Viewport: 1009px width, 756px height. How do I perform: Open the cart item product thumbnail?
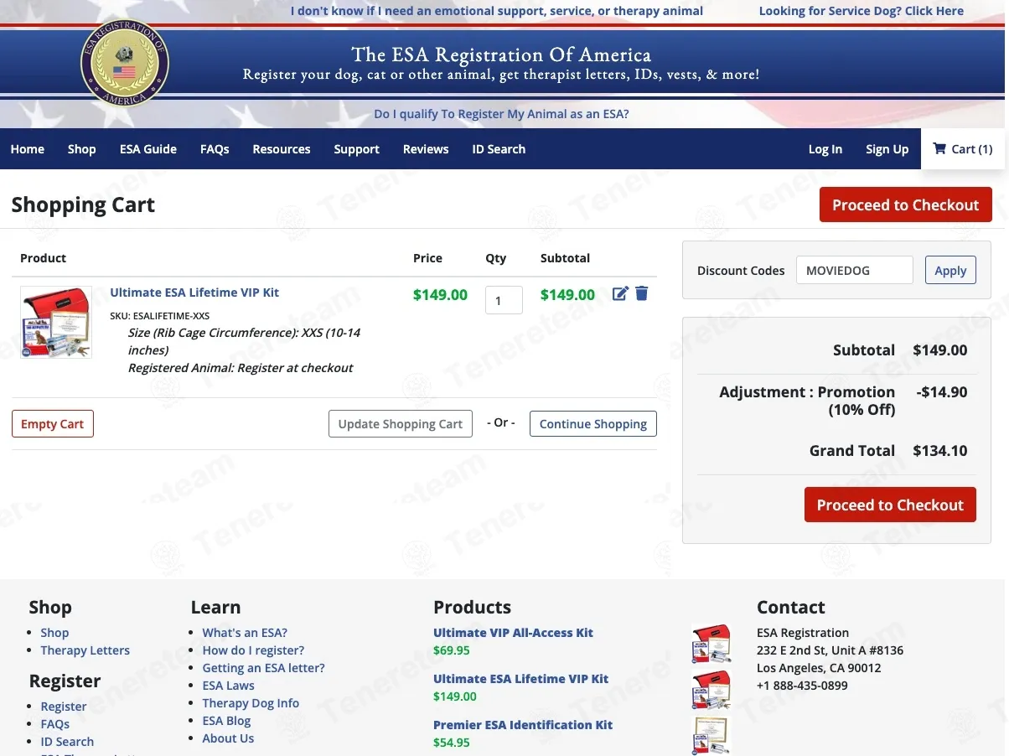(x=56, y=323)
